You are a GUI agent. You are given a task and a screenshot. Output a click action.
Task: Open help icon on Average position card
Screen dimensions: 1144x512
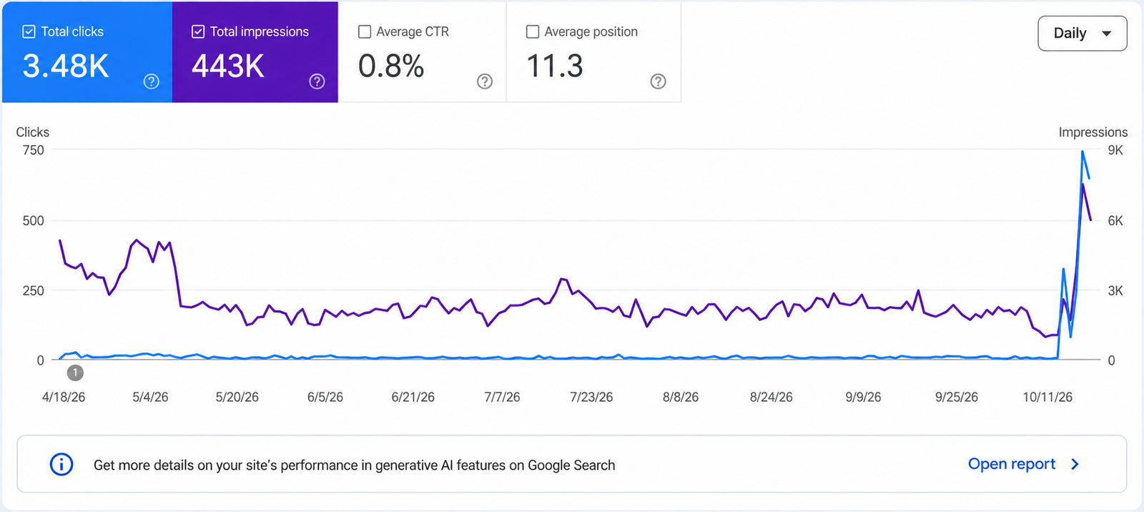(x=658, y=82)
